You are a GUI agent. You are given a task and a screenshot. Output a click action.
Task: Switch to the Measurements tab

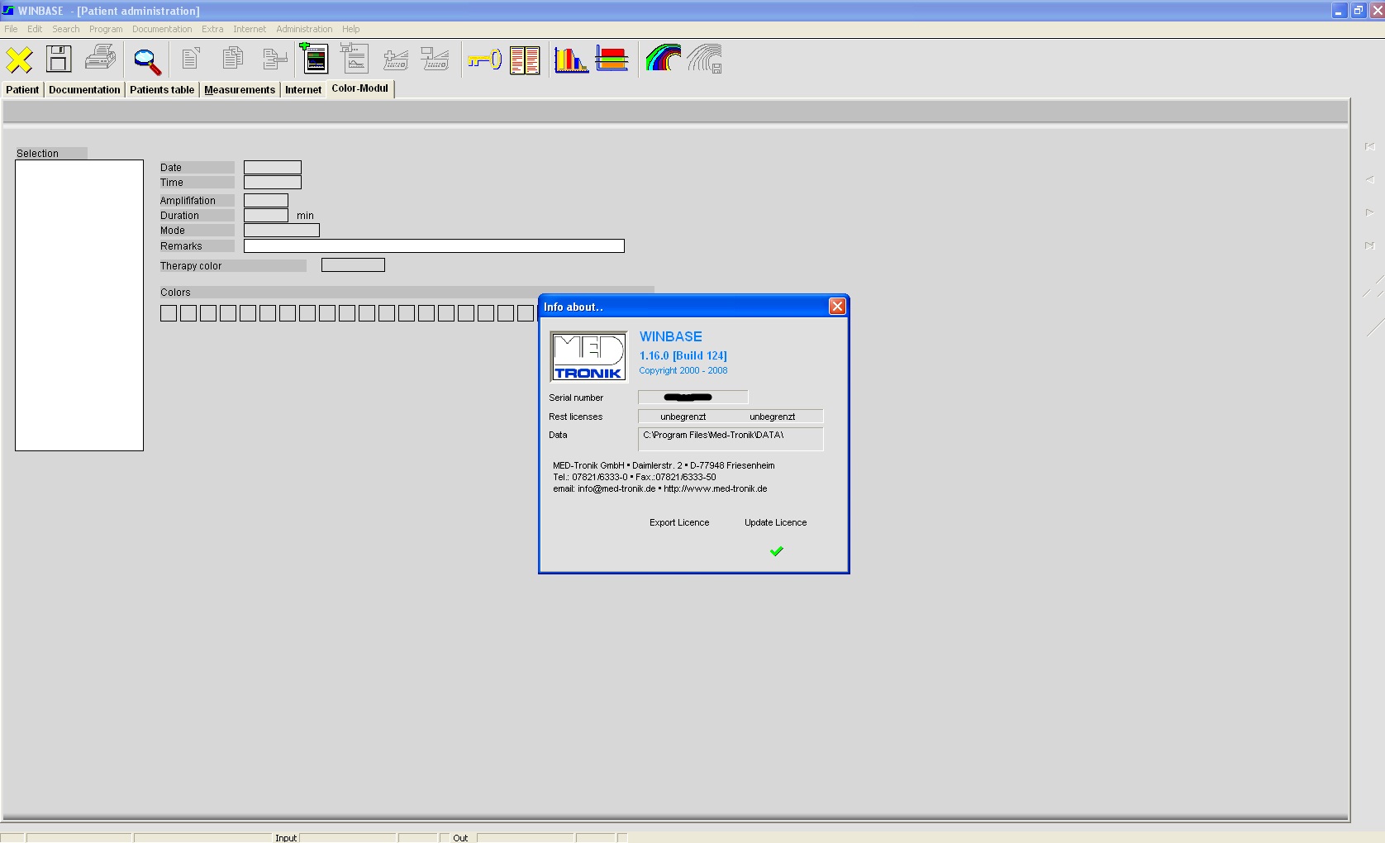click(240, 89)
